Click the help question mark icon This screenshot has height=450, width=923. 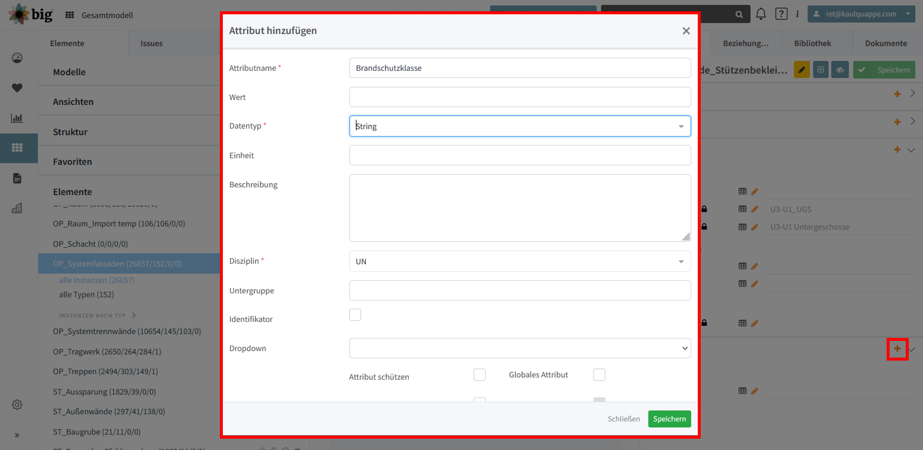[x=781, y=14]
